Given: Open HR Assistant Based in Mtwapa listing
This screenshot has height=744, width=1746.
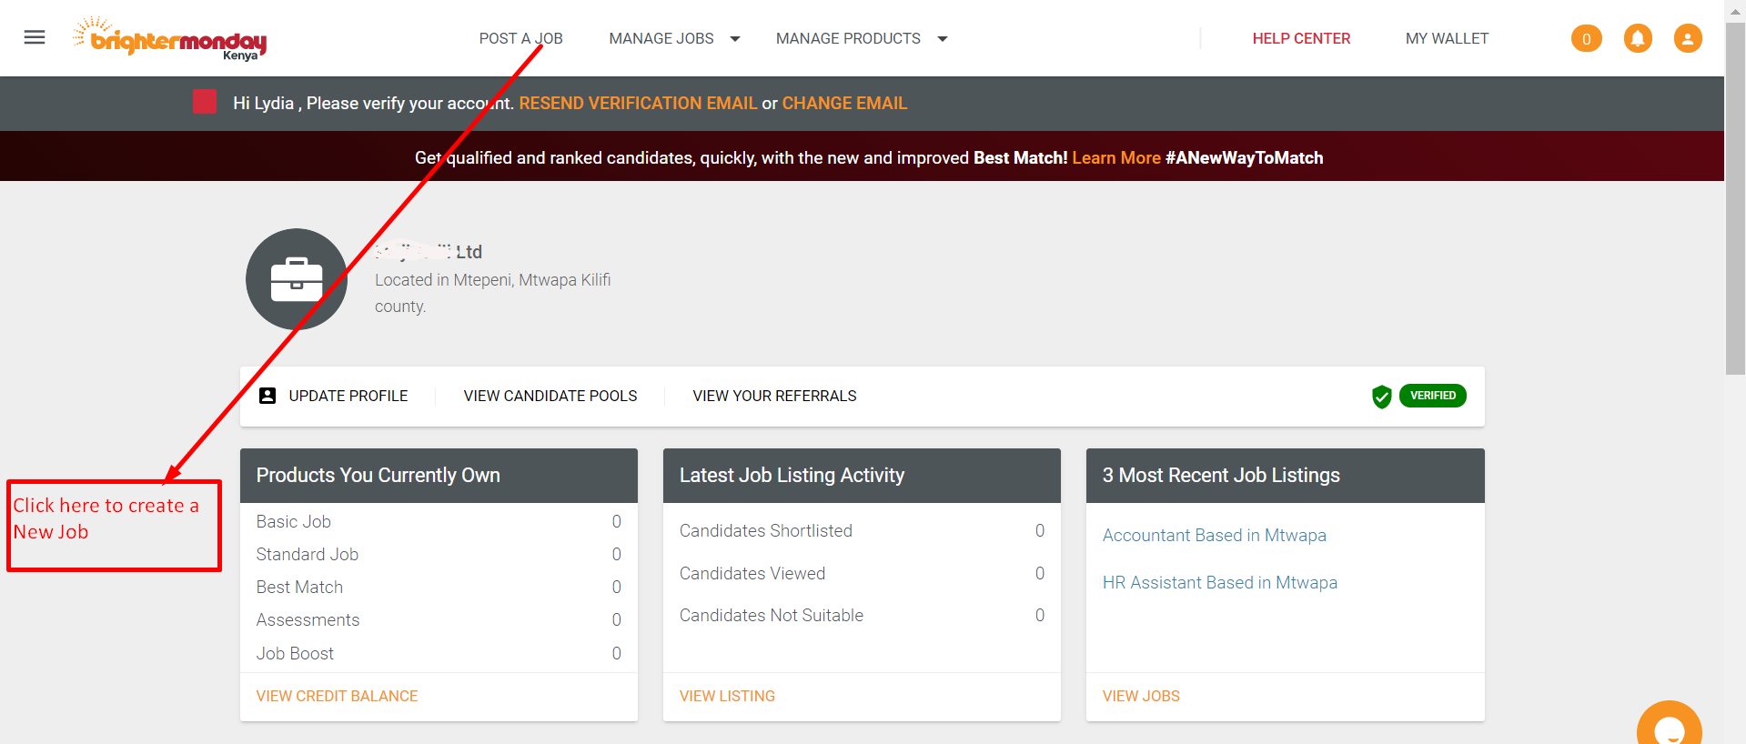Looking at the screenshot, I should [1219, 582].
